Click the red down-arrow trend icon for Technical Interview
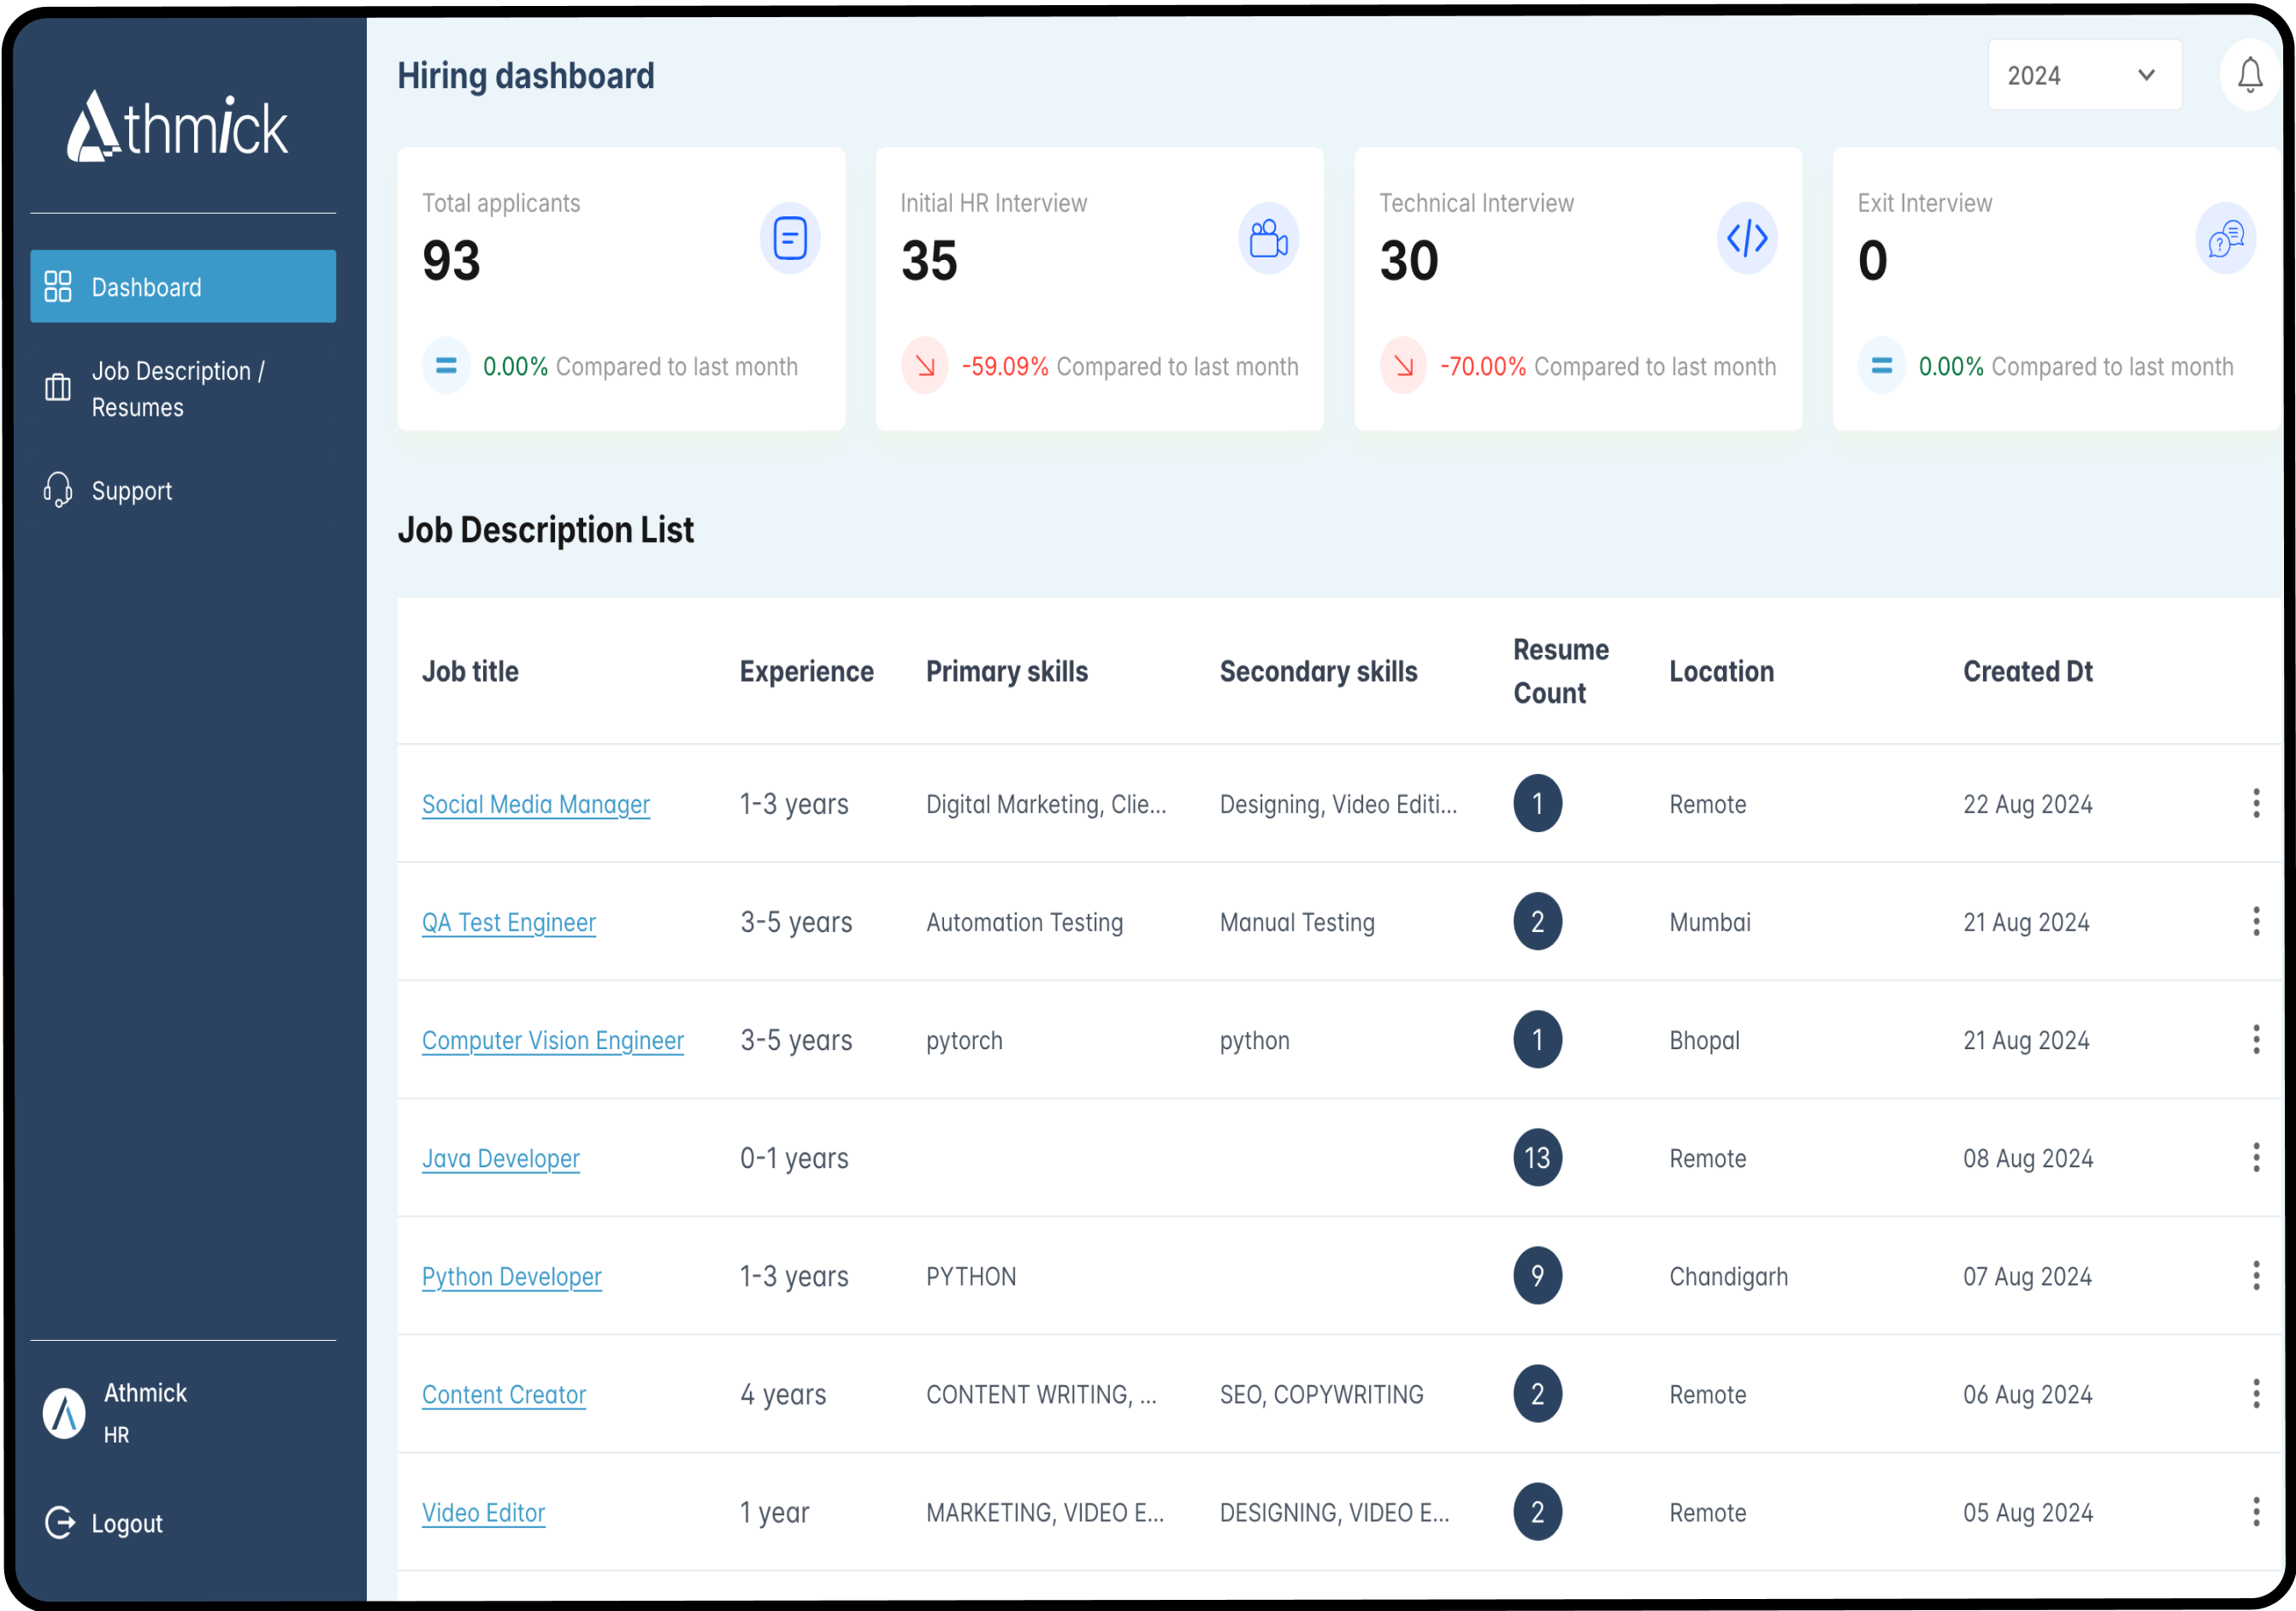This screenshot has height=1611, width=2296. [x=1403, y=366]
